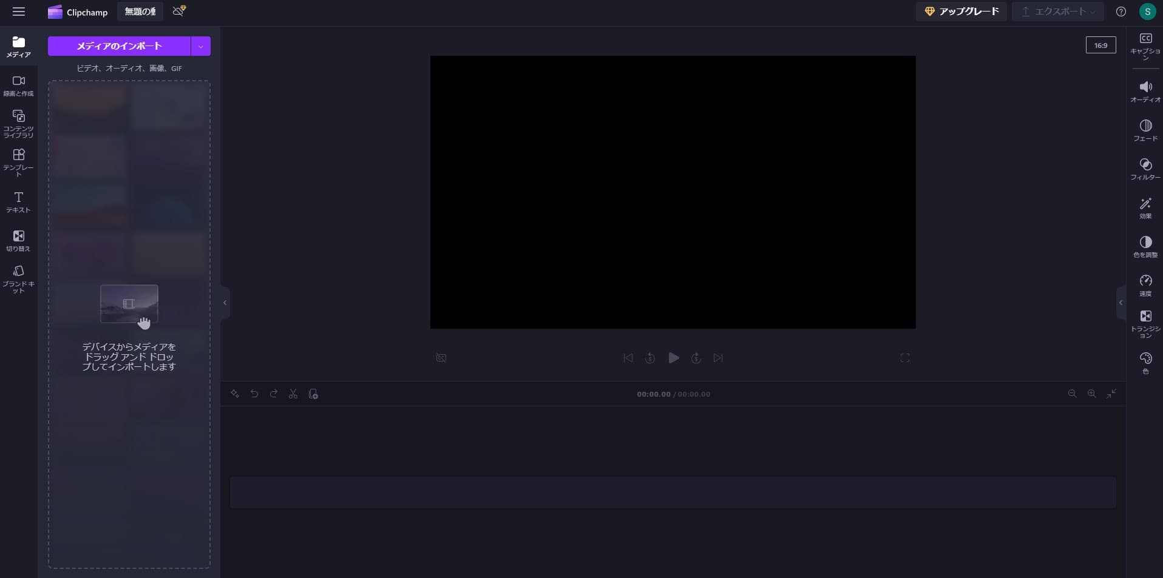
Task: Undo the last action
Action: pyautogui.click(x=254, y=394)
